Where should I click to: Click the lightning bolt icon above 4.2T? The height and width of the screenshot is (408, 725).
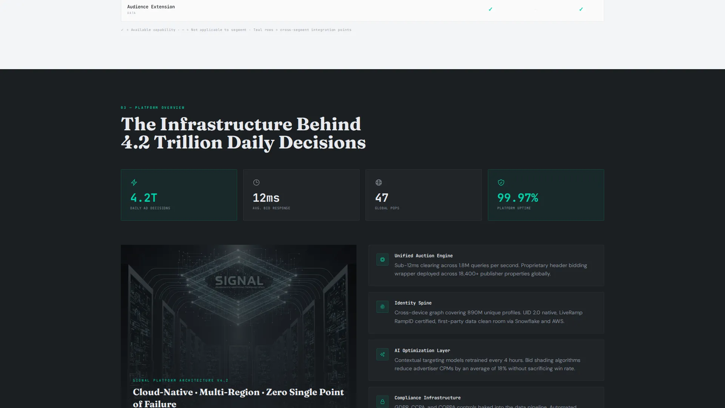134,182
